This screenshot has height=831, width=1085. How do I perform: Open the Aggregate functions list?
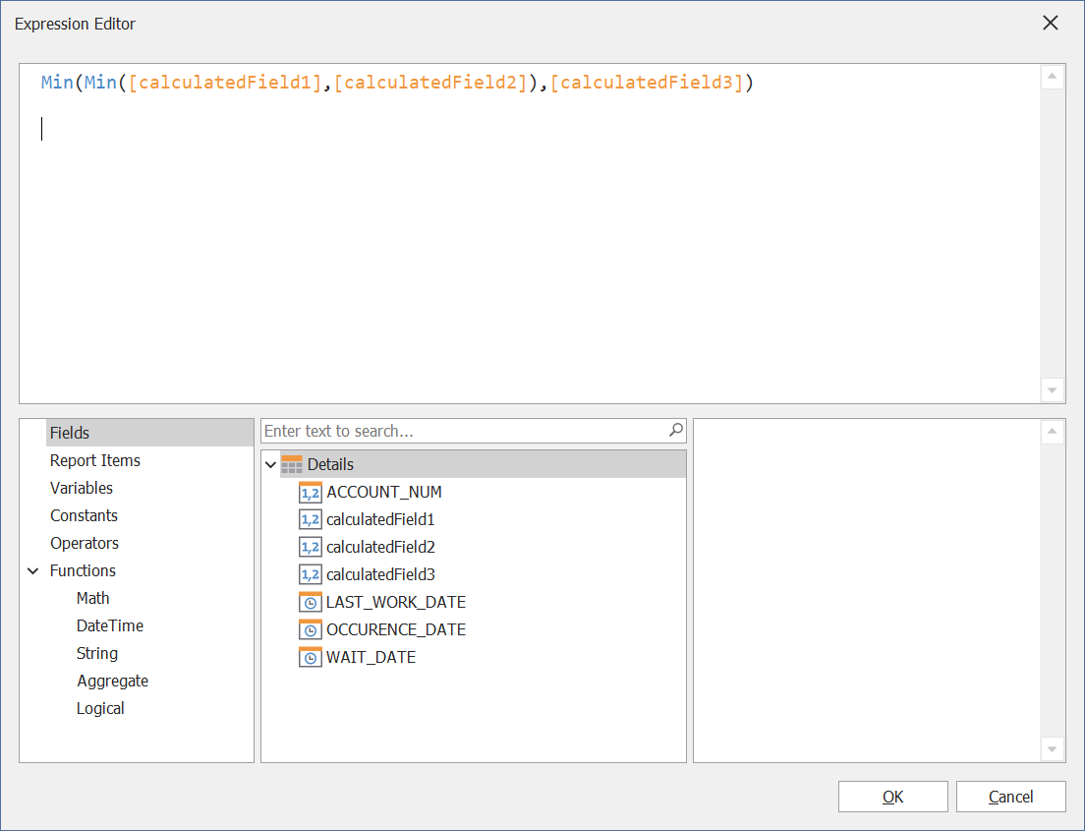coord(112,681)
